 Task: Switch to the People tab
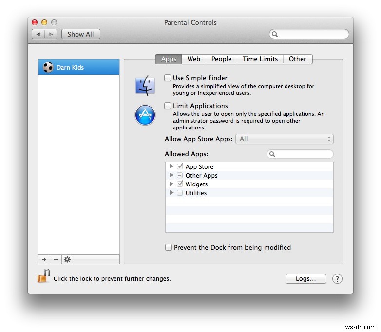[221, 59]
